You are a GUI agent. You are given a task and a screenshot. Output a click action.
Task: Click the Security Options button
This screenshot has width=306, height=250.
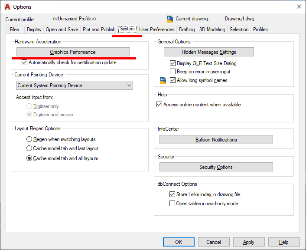(216, 167)
